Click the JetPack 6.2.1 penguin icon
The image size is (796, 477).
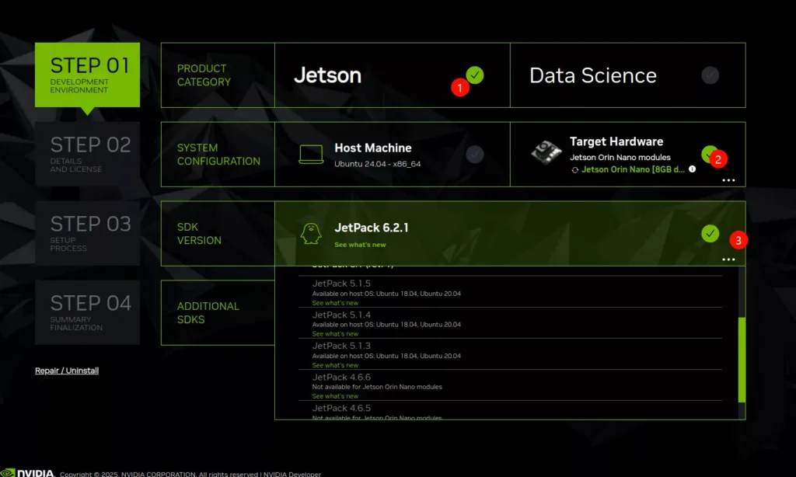coord(311,233)
